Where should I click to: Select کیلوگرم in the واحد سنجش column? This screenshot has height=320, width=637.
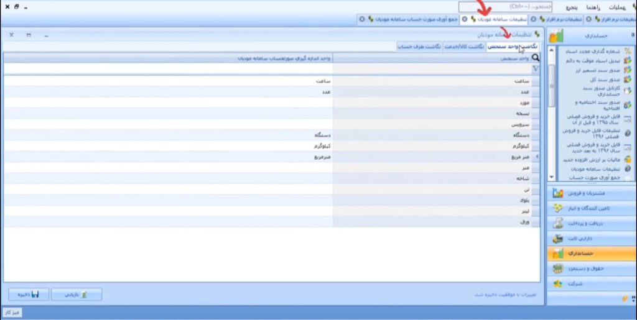point(432,146)
